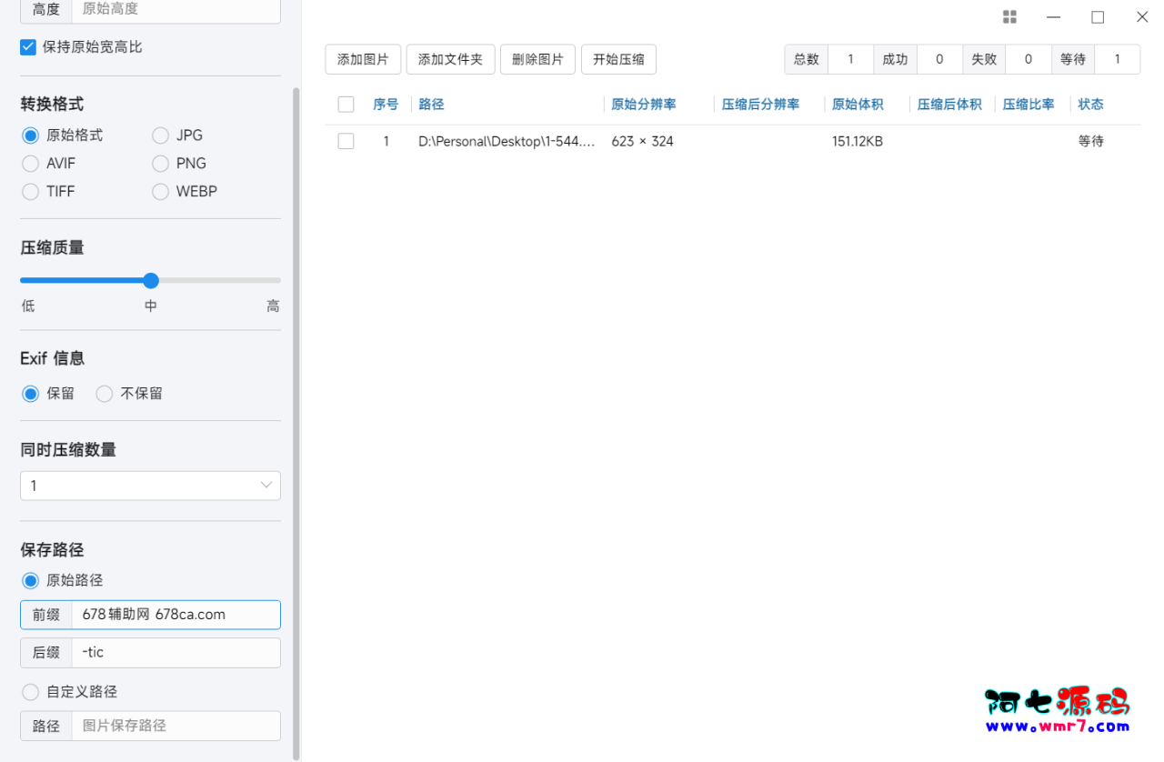The width and height of the screenshot is (1164, 762).
Task: Click the 压缩后分辨率 column header
Action: click(760, 105)
